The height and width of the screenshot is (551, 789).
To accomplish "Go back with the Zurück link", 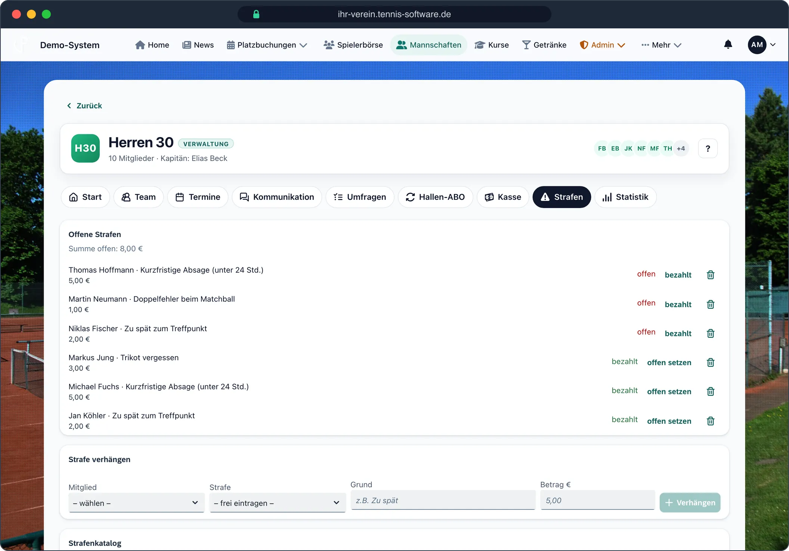I will 84,106.
